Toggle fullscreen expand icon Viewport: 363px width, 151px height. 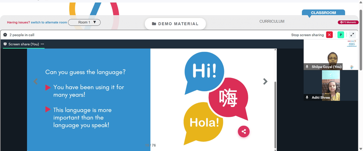[x=352, y=35]
